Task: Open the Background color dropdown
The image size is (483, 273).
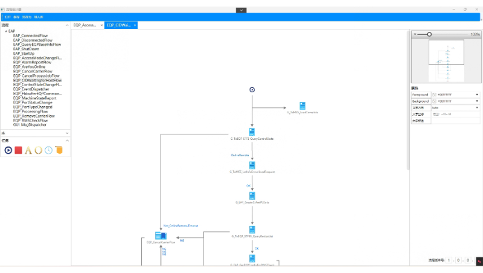Action: tap(477, 101)
